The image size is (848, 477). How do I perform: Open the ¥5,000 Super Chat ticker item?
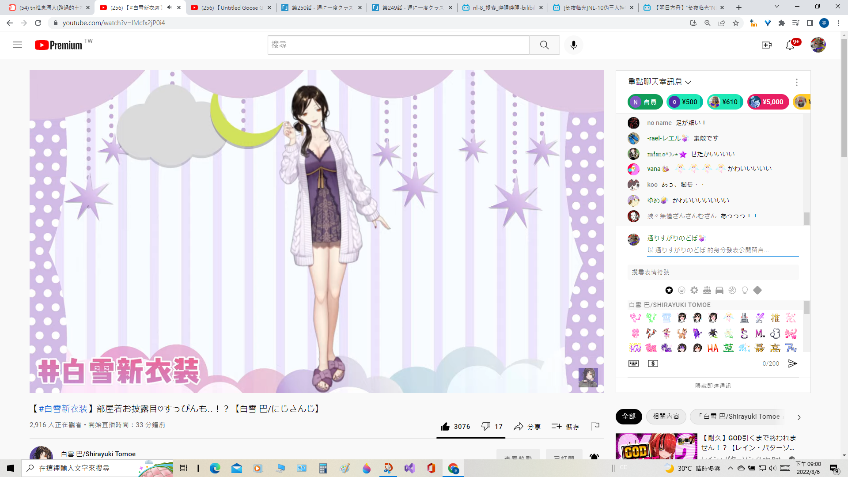tap(768, 102)
